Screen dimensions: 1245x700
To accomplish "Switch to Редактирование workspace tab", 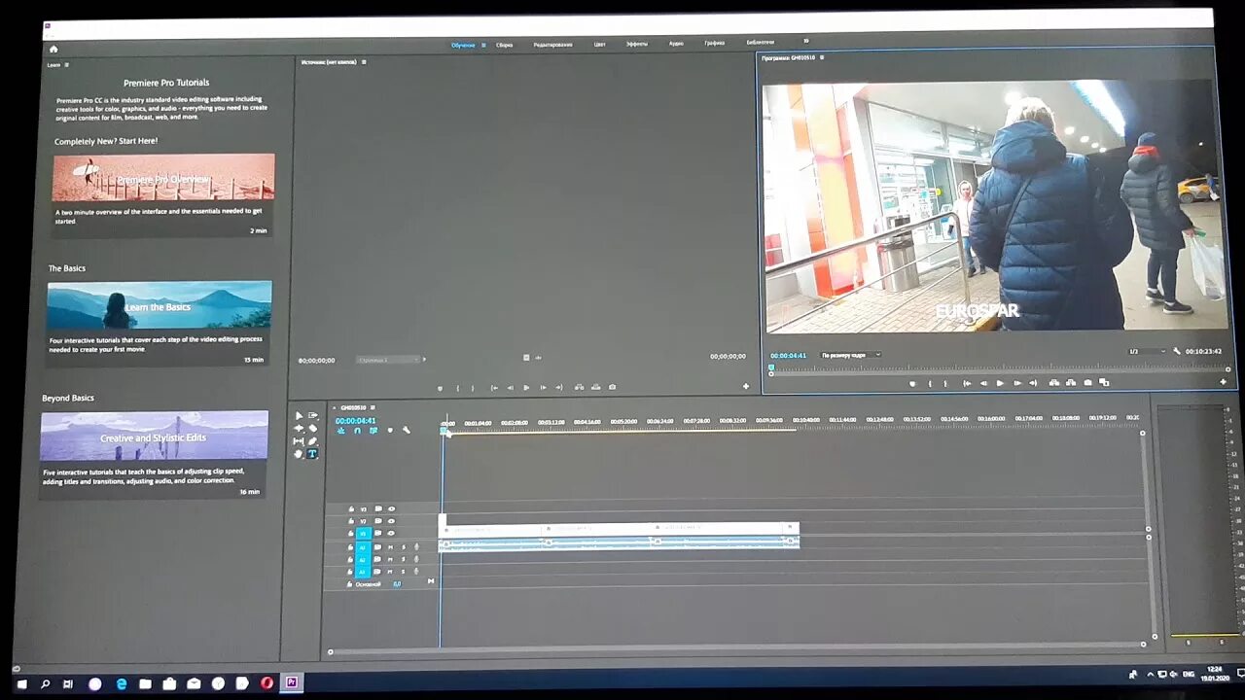I will (x=552, y=45).
